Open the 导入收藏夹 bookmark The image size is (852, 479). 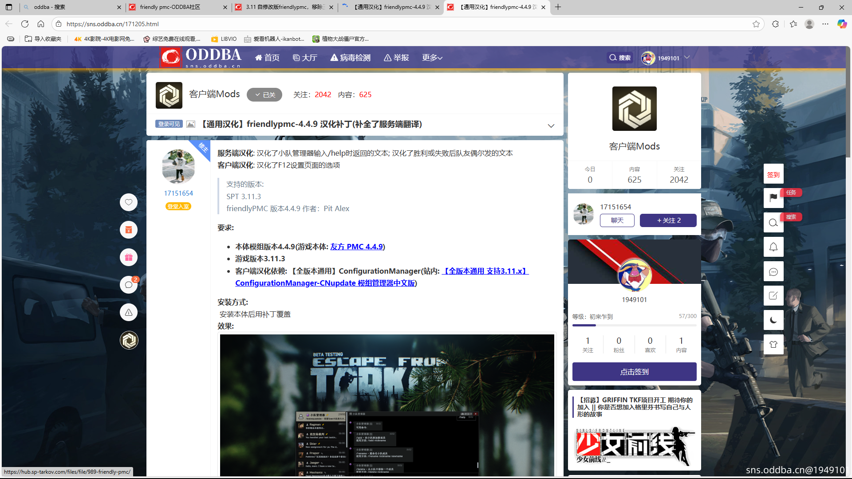(x=43, y=39)
